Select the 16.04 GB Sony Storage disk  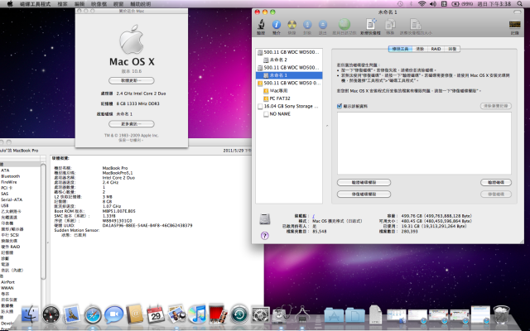coord(289,106)
